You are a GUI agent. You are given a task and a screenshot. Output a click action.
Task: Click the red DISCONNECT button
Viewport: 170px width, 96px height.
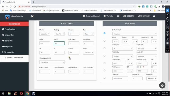[x=14, y=24]
